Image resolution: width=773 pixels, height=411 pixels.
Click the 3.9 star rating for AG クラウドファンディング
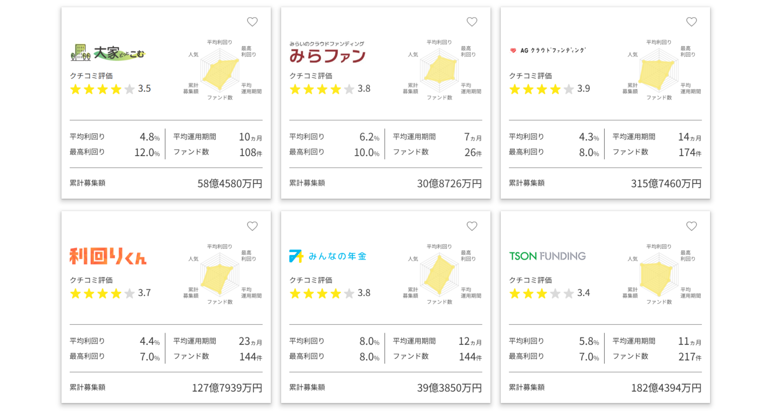point(549,89)
